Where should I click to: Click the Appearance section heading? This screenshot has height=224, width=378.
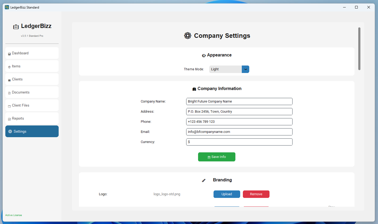click(219, 55)
